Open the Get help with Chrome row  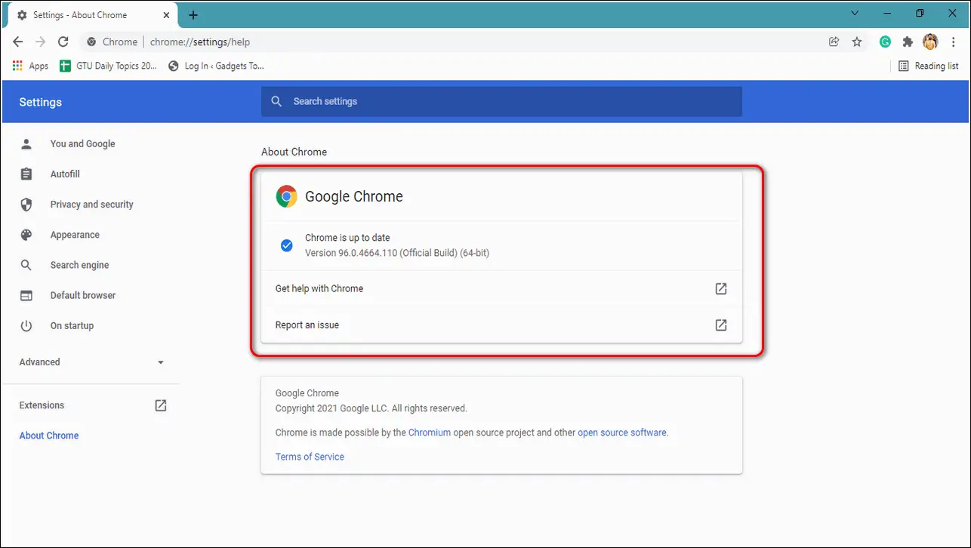coord(501,288)
